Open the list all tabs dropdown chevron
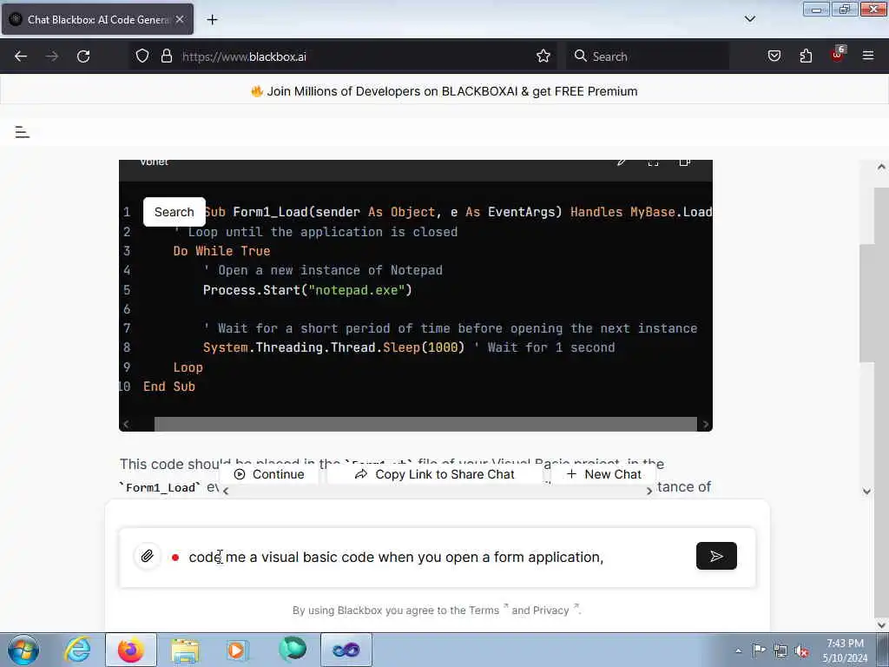889x667 pixels. click(x=749, y=19)
